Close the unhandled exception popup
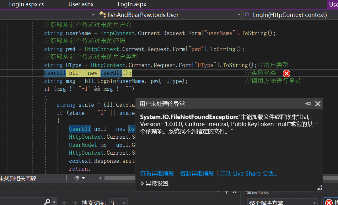The height and width of the screenshot is (205, 338). 318,104
